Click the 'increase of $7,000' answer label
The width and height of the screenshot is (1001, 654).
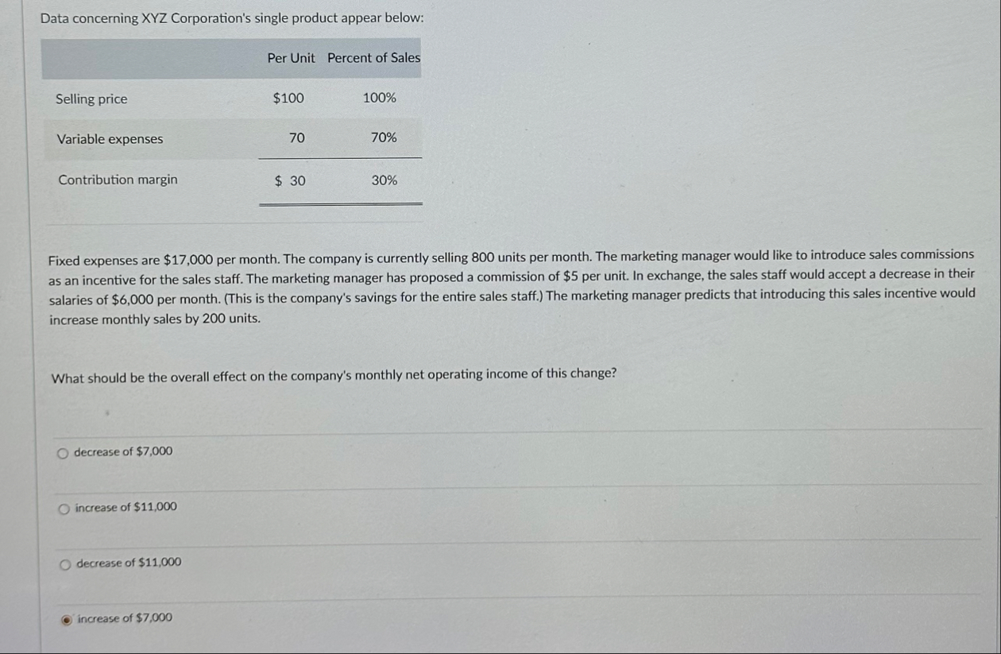(x=126, y=617)
